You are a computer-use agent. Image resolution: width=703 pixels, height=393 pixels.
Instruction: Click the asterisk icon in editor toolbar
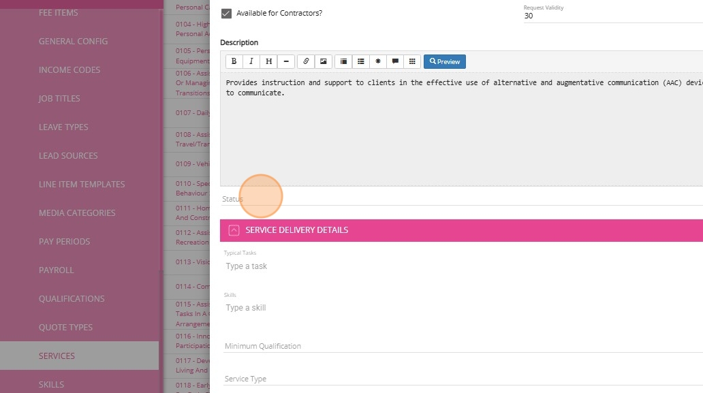tap(378, 61)
